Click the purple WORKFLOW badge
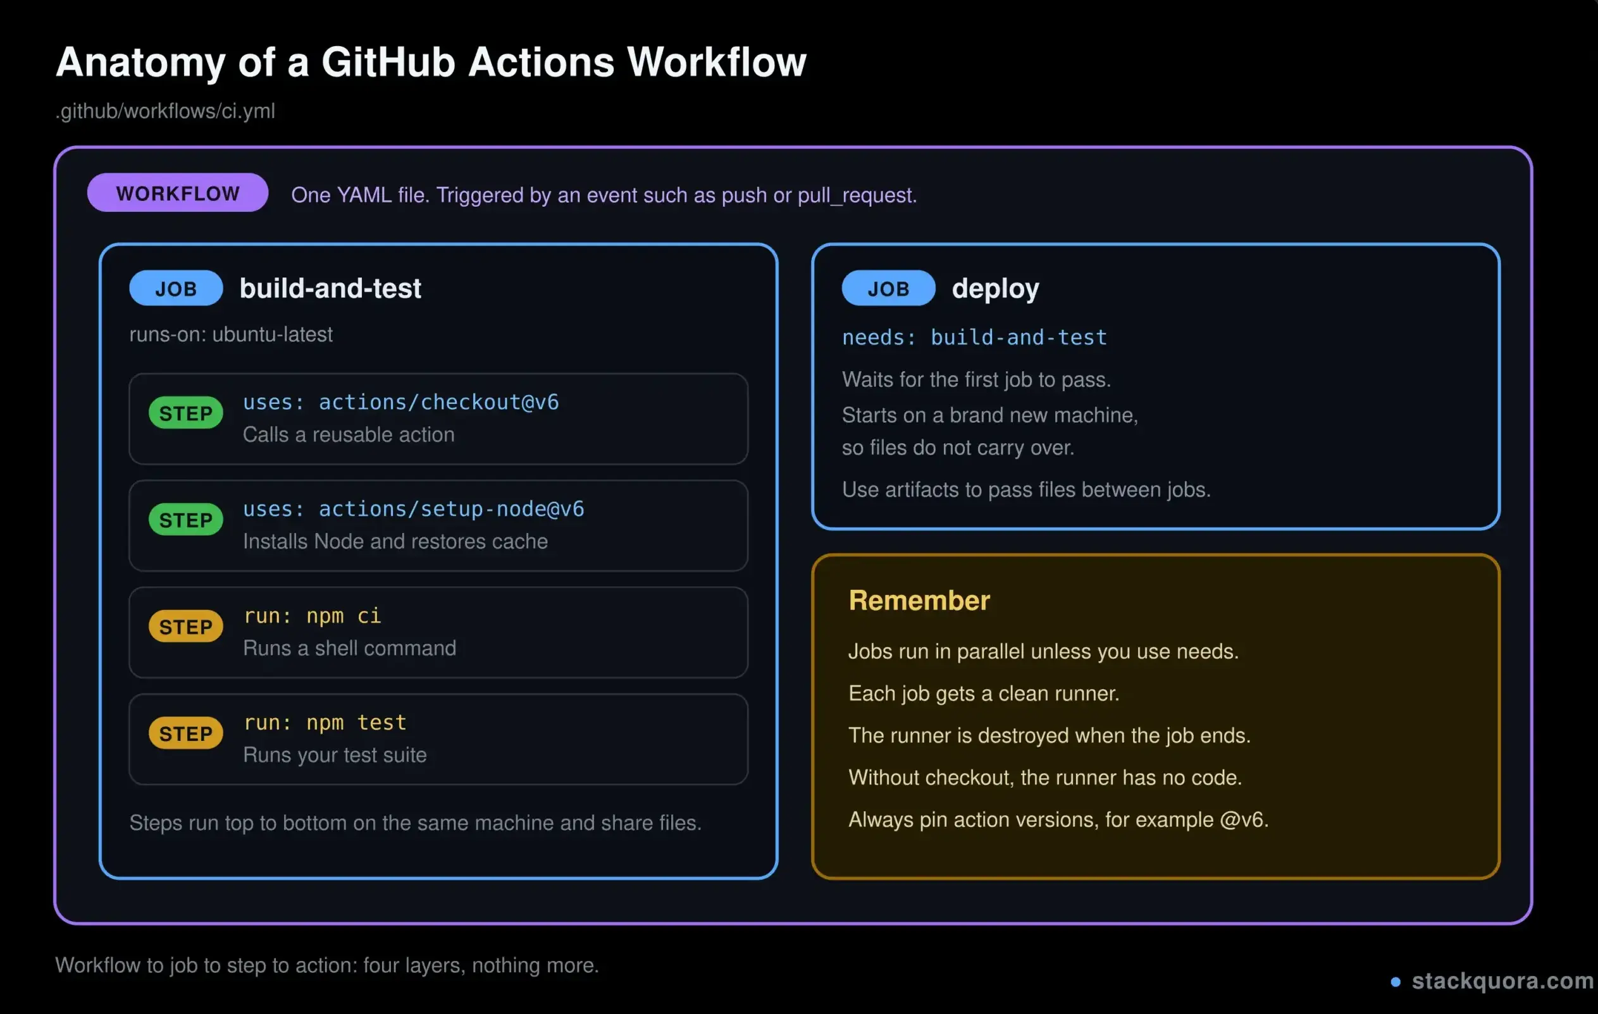Screen dimensions: 1598x1014 tap(177, 193)
